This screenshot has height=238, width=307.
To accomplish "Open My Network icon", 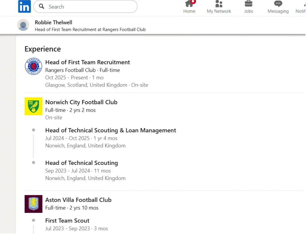I will (219, 4).
